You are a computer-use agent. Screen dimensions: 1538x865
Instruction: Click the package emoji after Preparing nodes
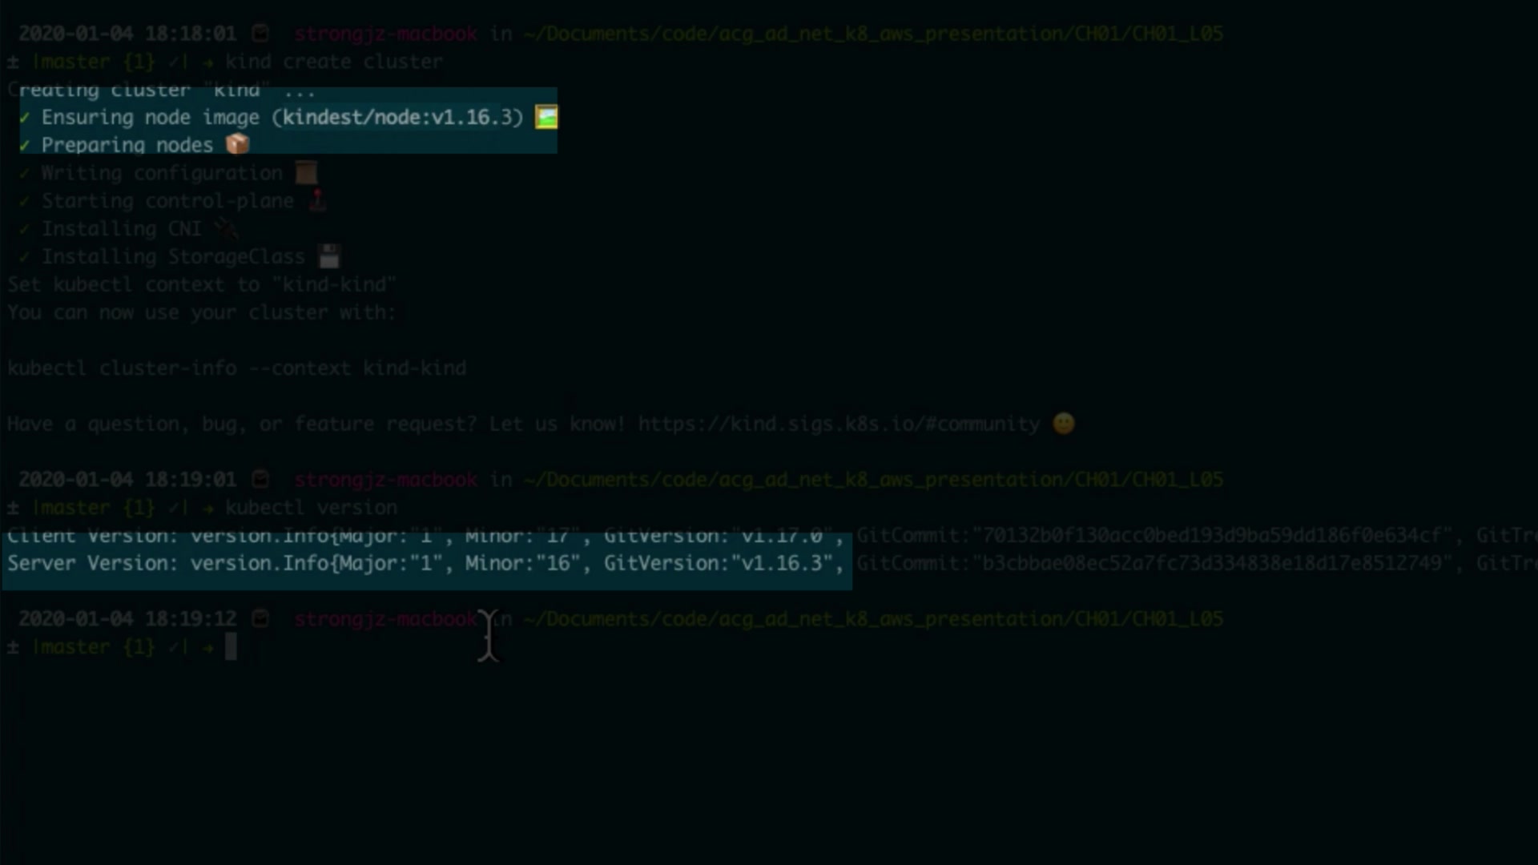point(238,144)
